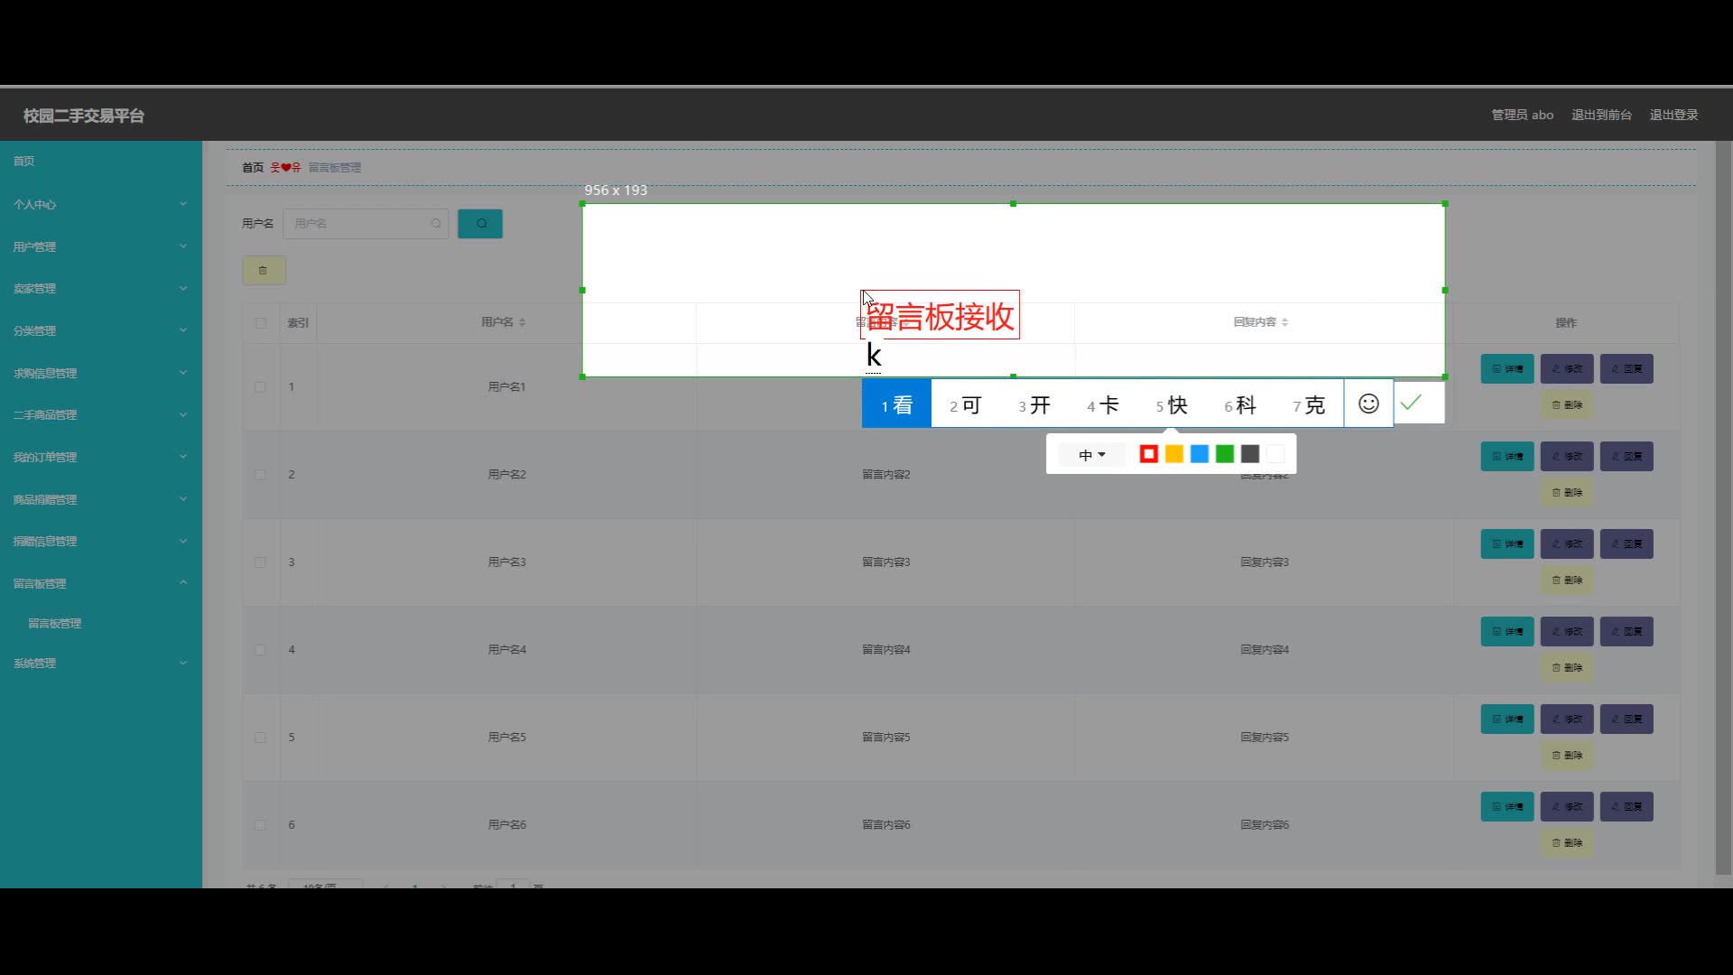Click the search magnifier button

click(x=480, y=224)
